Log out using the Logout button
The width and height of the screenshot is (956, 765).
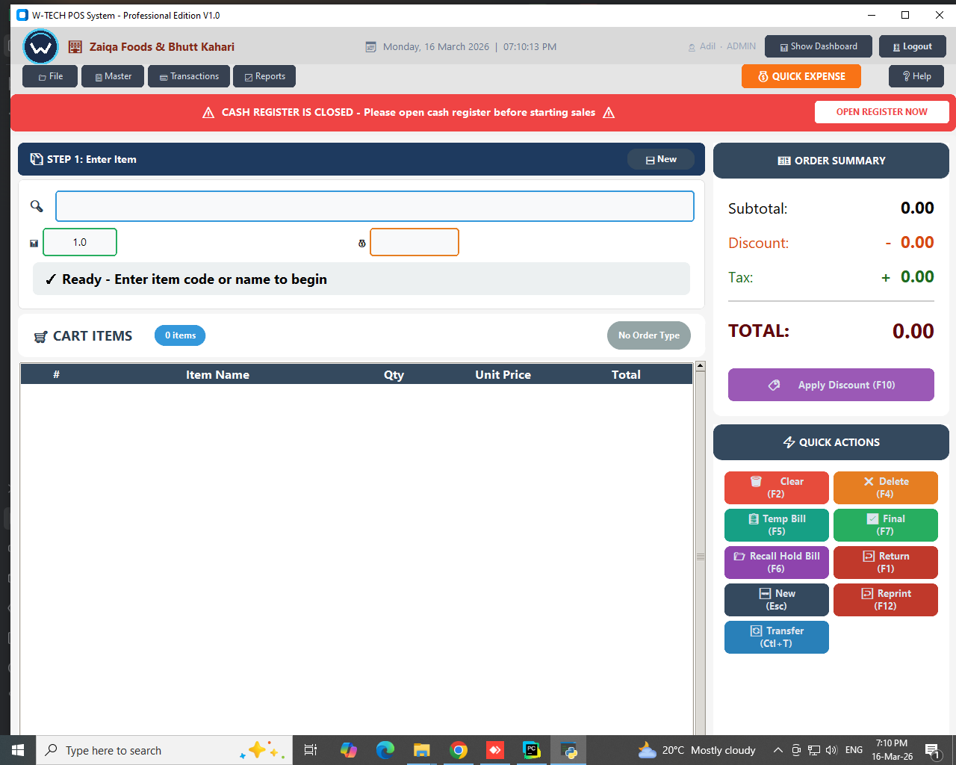(913, 46)
